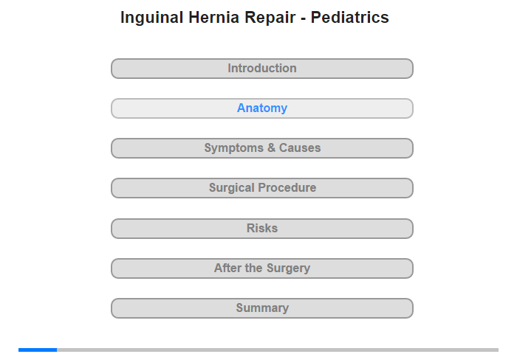
Task: Select the section describing the surgical procedure
Action: tap(261, 188)
